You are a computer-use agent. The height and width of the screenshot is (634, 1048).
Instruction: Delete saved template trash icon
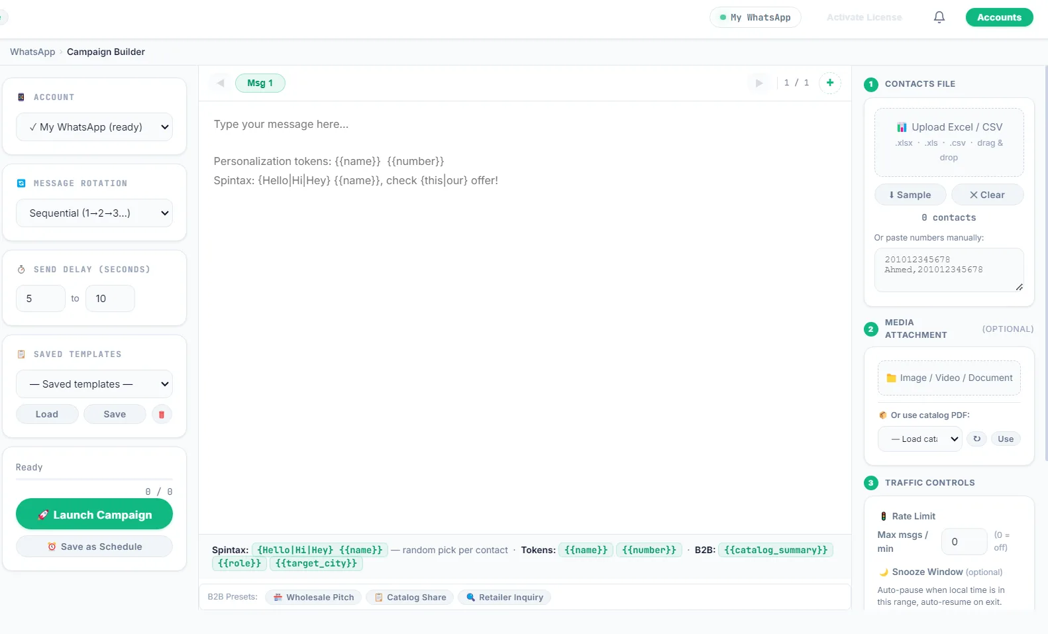click(x=162, y=414)
